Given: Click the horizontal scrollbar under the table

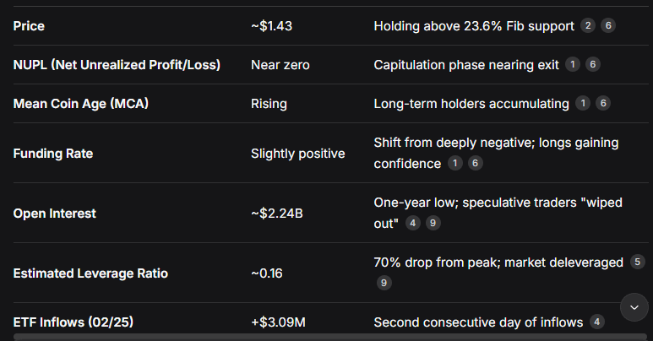Looking at the screenshot, I should coord(330,337).
